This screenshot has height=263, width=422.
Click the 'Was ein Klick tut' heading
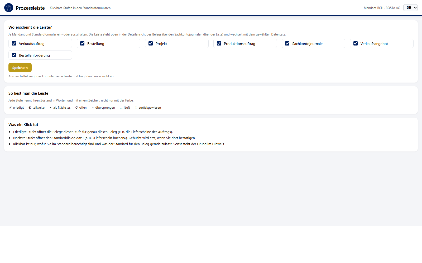(23, 125)
